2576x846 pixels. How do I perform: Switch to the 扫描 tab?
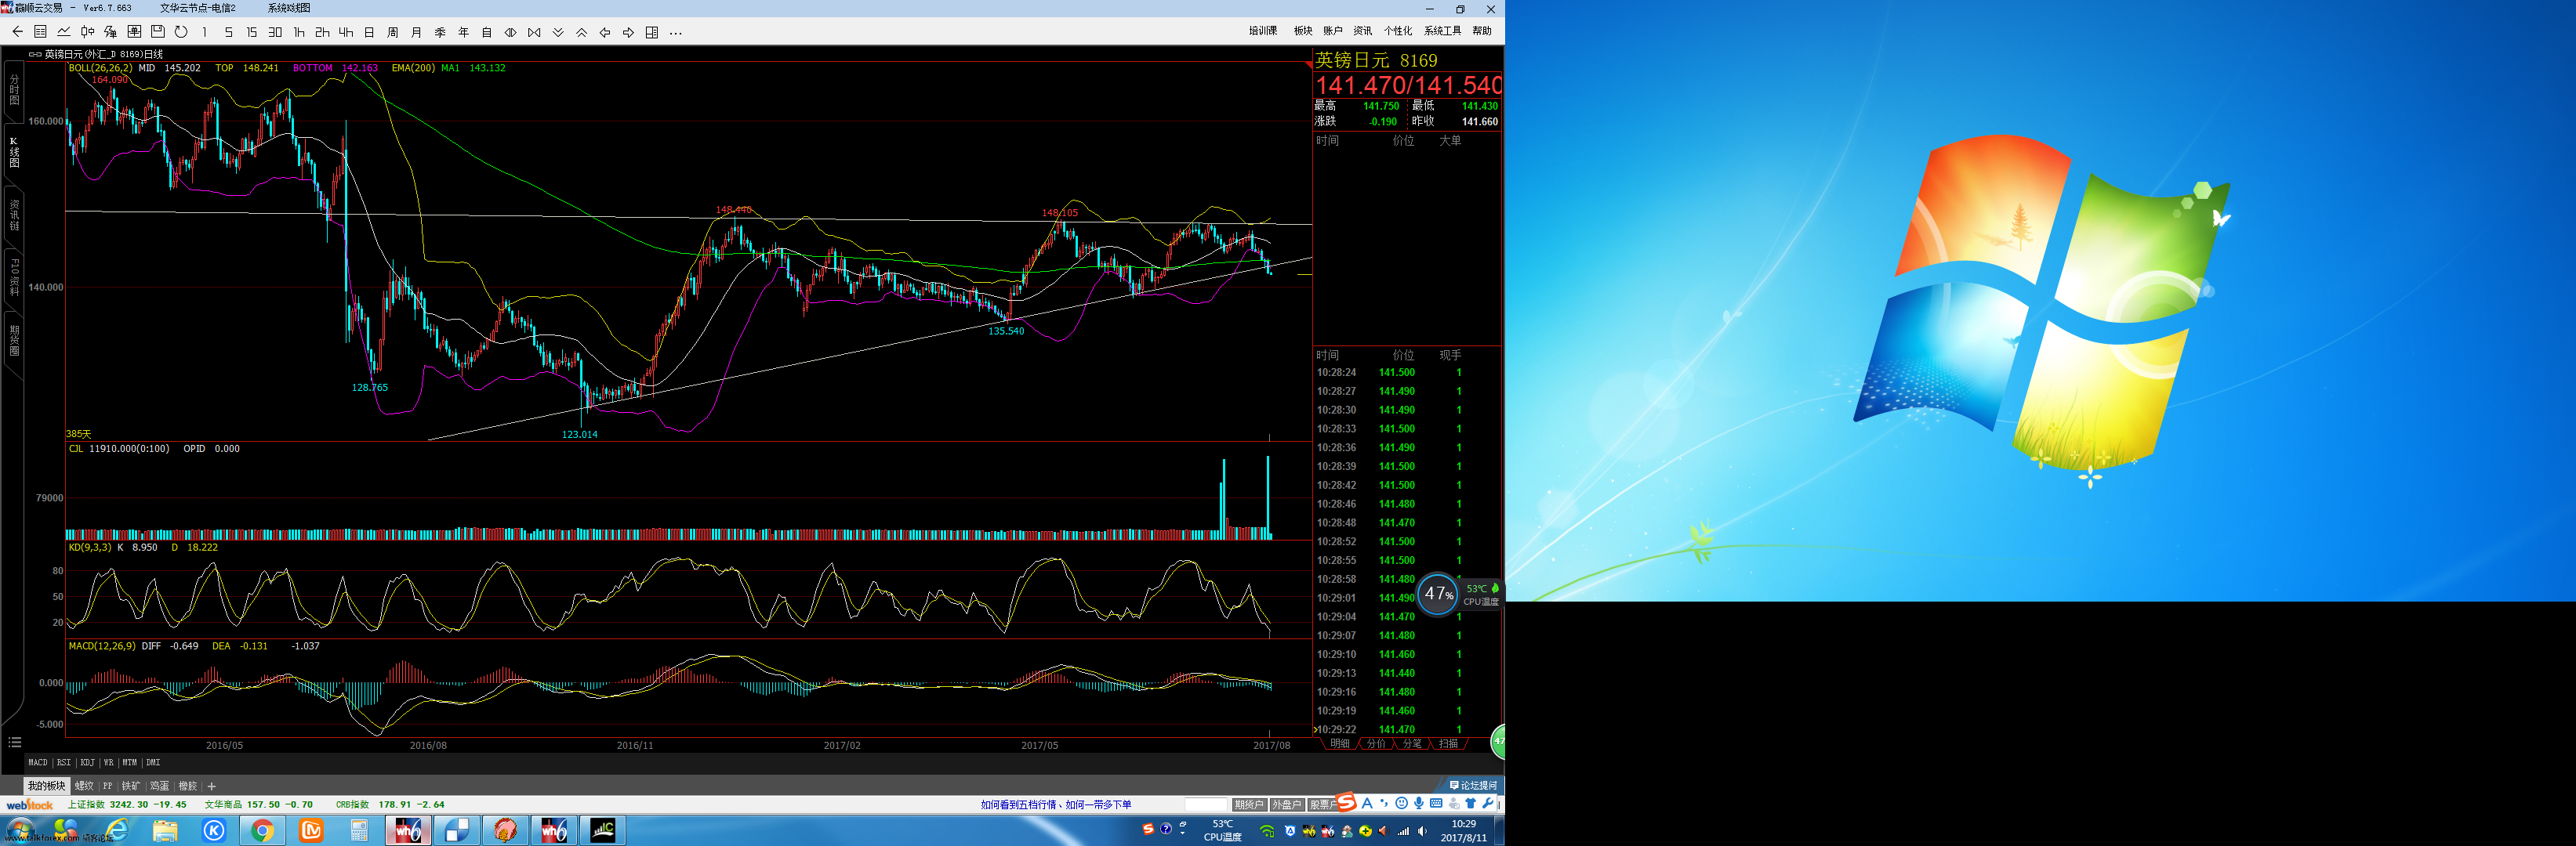click(1448, 743)
